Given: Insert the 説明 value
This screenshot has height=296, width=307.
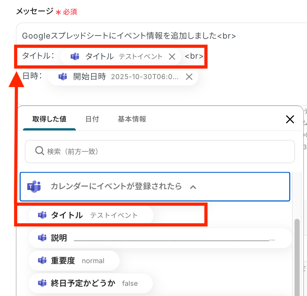Looking at the screenshot, I should 160,238.
